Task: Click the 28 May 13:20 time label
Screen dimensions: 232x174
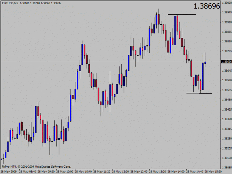Action: point(157,172)
